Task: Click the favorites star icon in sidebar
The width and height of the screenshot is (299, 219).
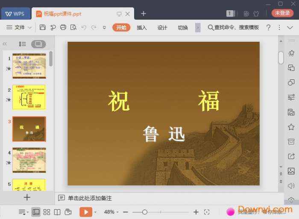Action: [291, 127]
